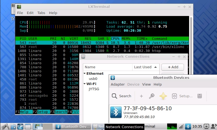Viewport: 217px width, 130px height.
Task: Open the Adapter menu in Bluetooth Devices
Action: tap(118, 84)
